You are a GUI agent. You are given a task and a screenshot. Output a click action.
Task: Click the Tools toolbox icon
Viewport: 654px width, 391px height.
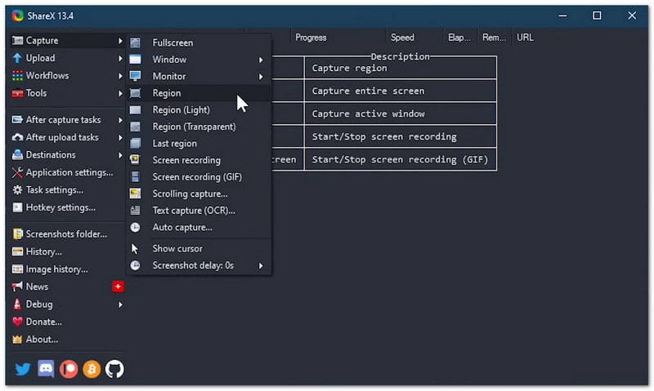click(x=17, y=93)
